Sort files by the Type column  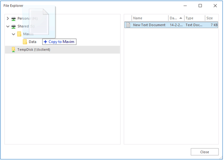195,18
